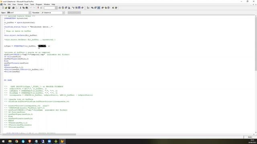257x144 pixels.
Task: Click the vertical scrollbar thumb of code window
Action: click(x=256, y=44)
